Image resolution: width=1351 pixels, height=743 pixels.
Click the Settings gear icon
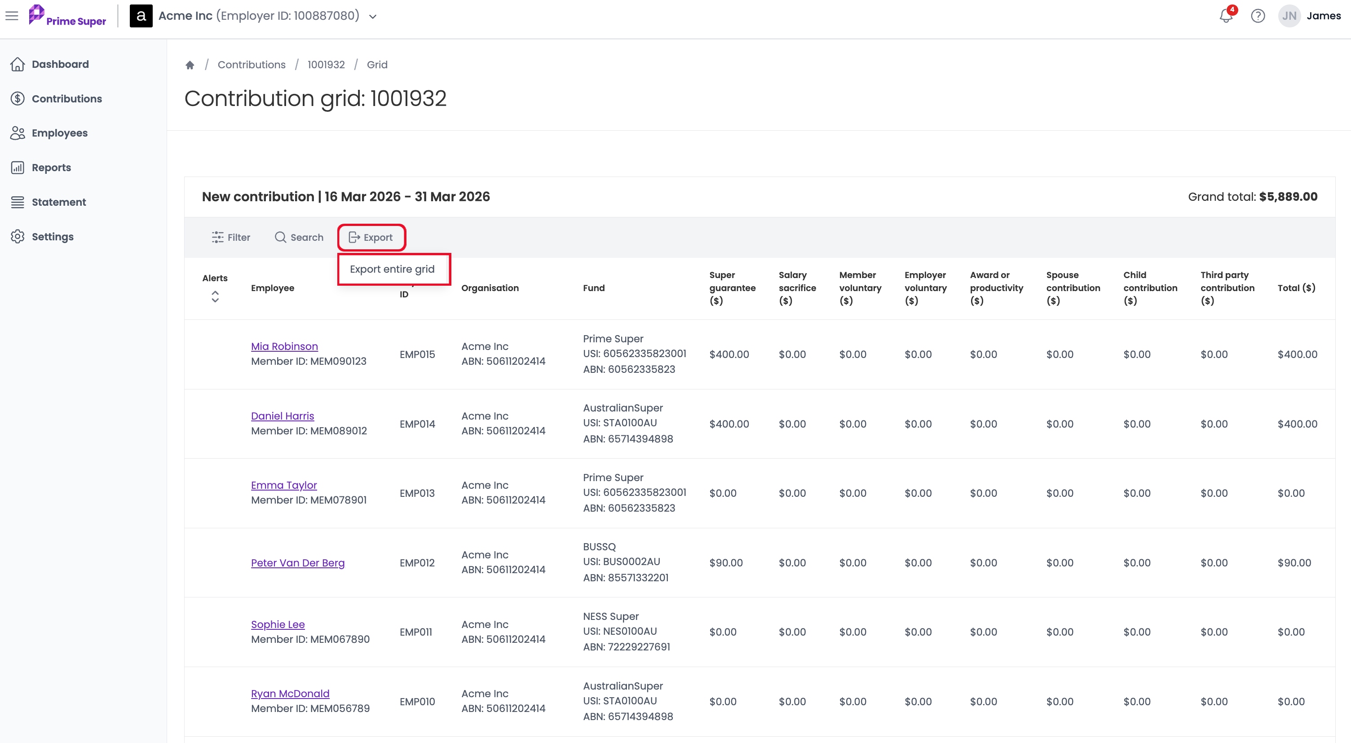pos(18,237)
